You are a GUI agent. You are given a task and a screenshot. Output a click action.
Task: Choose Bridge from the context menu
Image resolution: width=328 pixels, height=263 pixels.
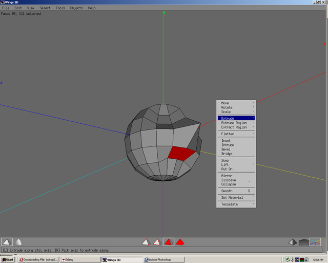tap(236, 154)
